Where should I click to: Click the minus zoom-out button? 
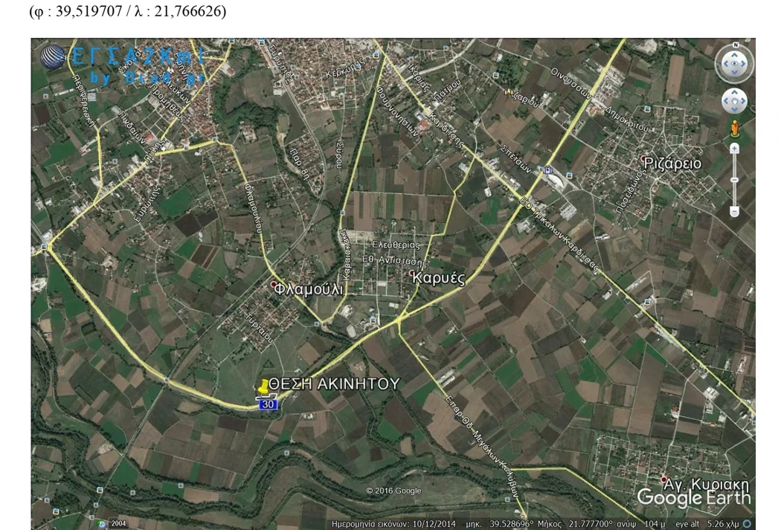(734, 211)
